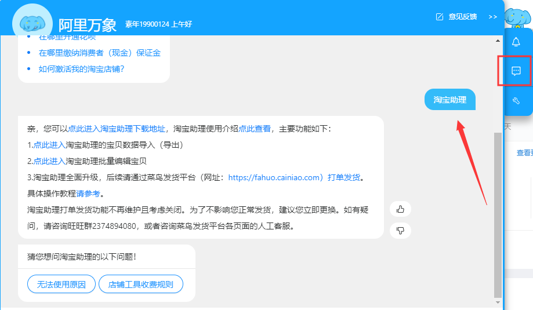Give thumbs down to the answer

point(400,231)
